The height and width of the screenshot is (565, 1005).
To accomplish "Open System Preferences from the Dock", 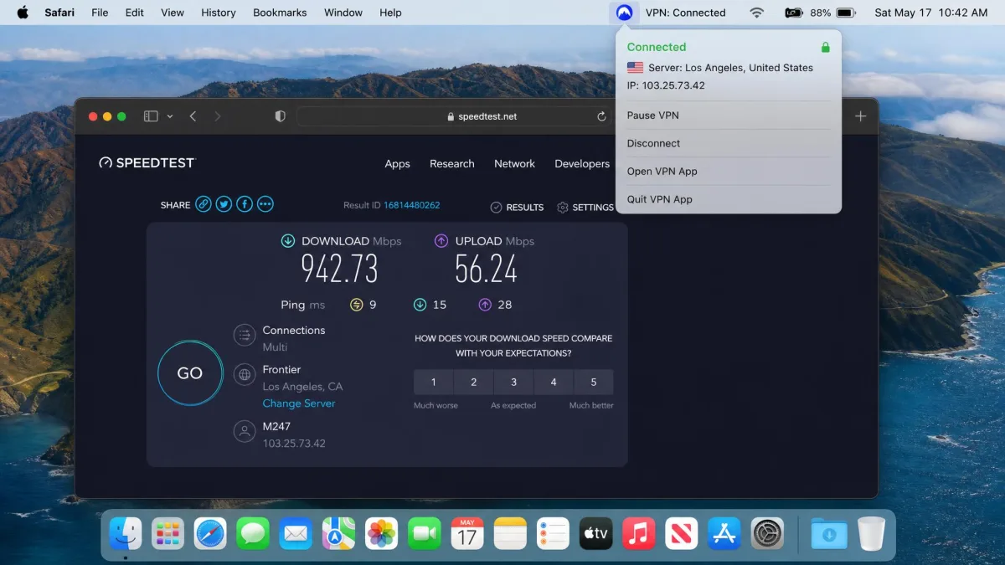I will [767, 533].
